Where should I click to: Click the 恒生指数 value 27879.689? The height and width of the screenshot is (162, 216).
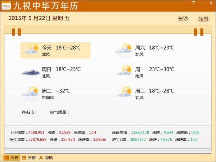tap(37, 140)
